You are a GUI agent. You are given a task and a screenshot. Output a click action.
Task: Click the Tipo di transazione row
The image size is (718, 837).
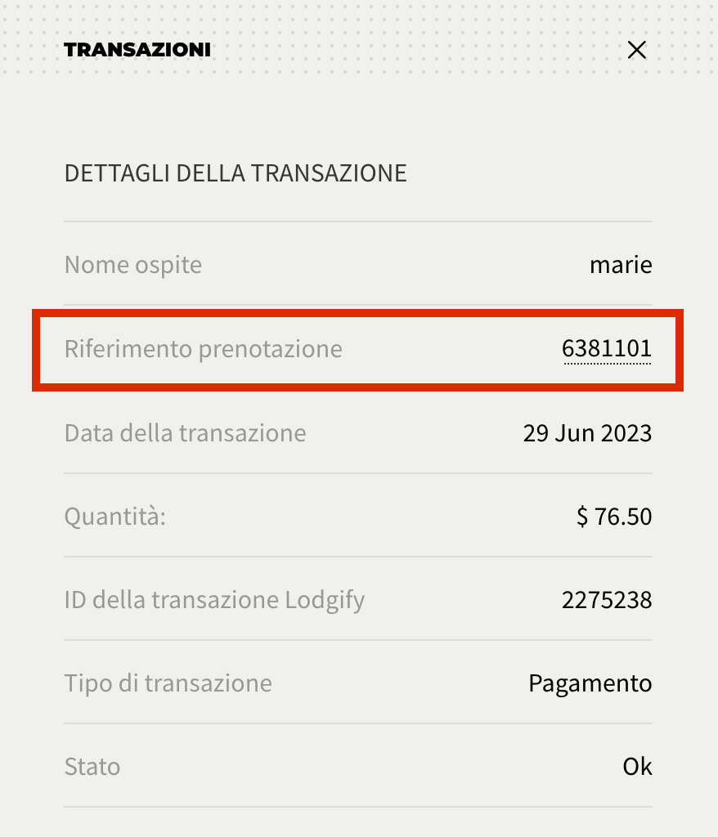click(x=358, y=683)
